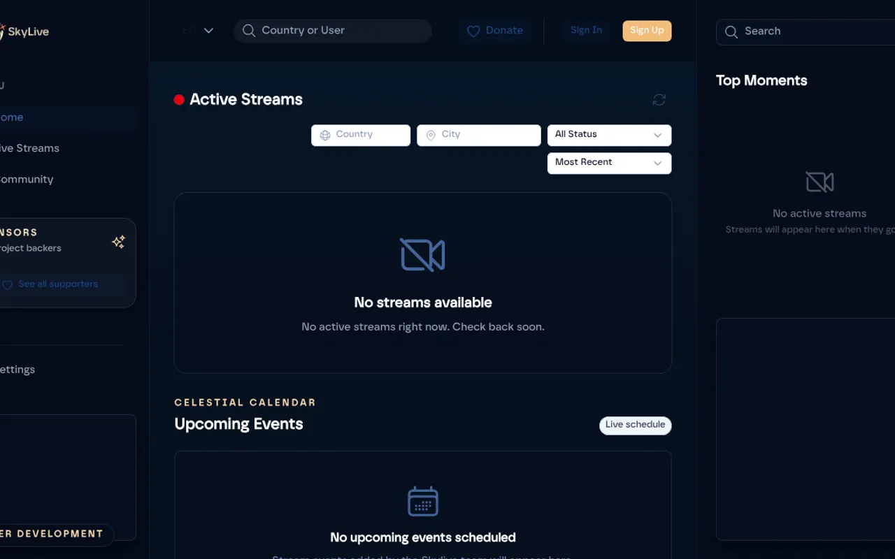Click the SkyLive logo
Viewport: 895px width, 559px height.
pos(24,31)
